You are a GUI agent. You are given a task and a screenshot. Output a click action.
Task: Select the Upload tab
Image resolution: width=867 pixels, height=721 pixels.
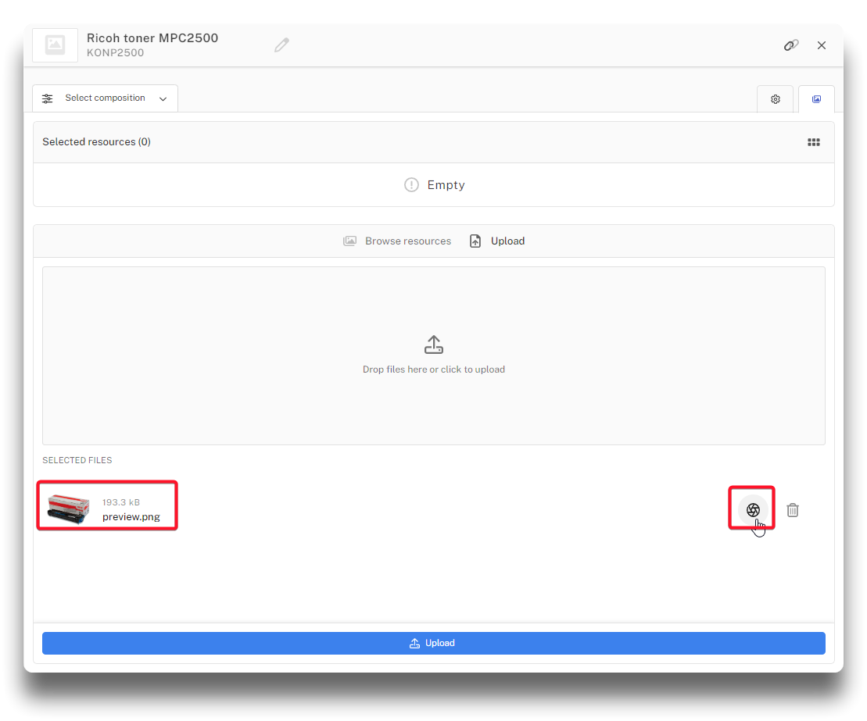(497, 241)
